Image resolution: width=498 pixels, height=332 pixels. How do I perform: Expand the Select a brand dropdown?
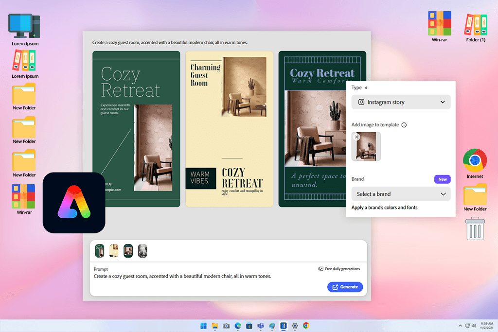(x=401, y=194)
